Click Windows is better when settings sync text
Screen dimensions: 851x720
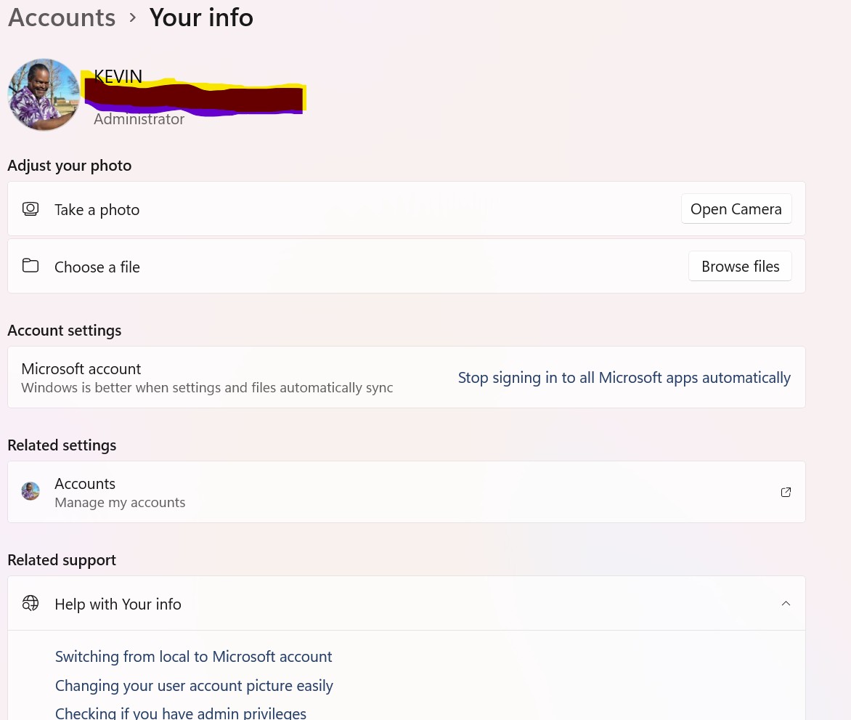(x=207, y=388)
